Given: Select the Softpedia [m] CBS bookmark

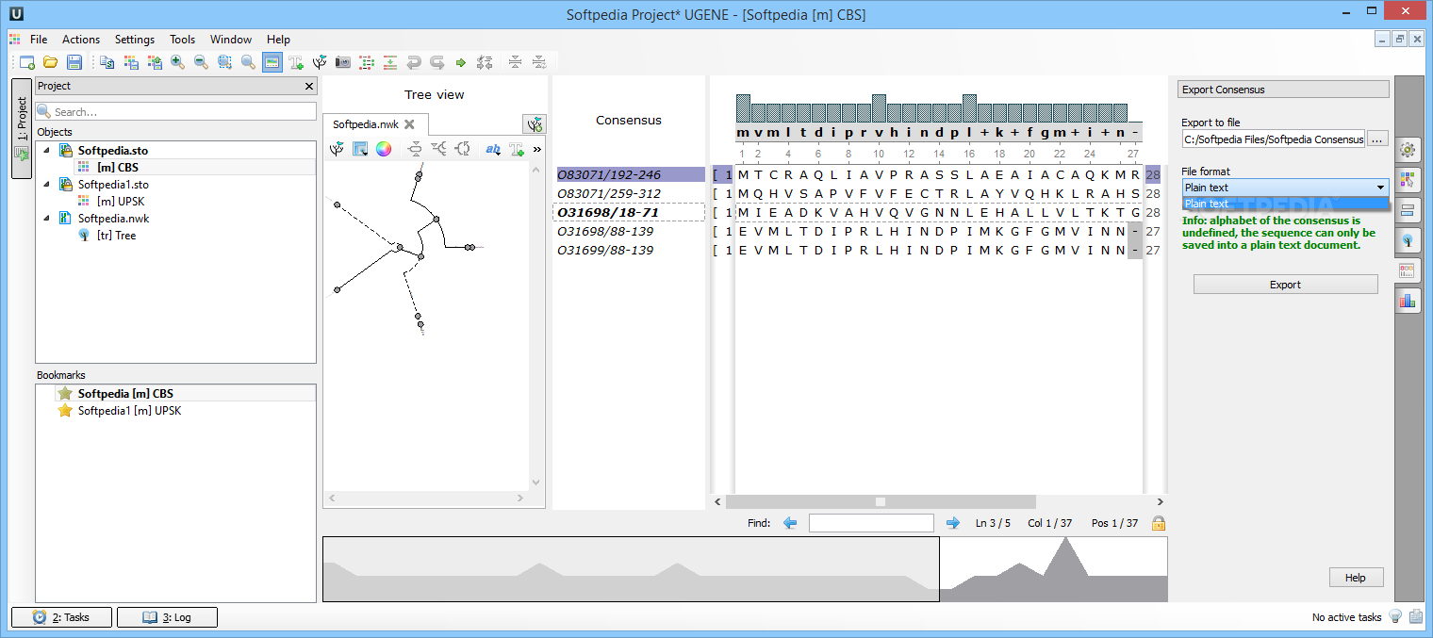Looking at the screenshot, I should (125, 394).
